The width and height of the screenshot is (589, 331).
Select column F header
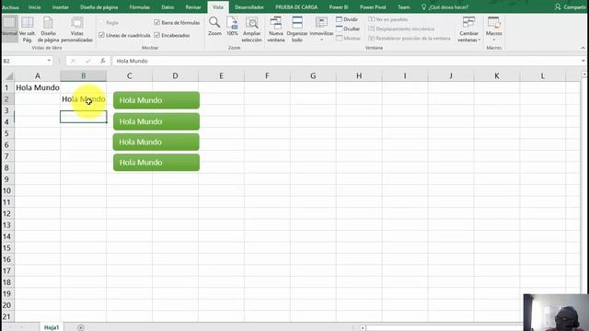click(267, 75)
